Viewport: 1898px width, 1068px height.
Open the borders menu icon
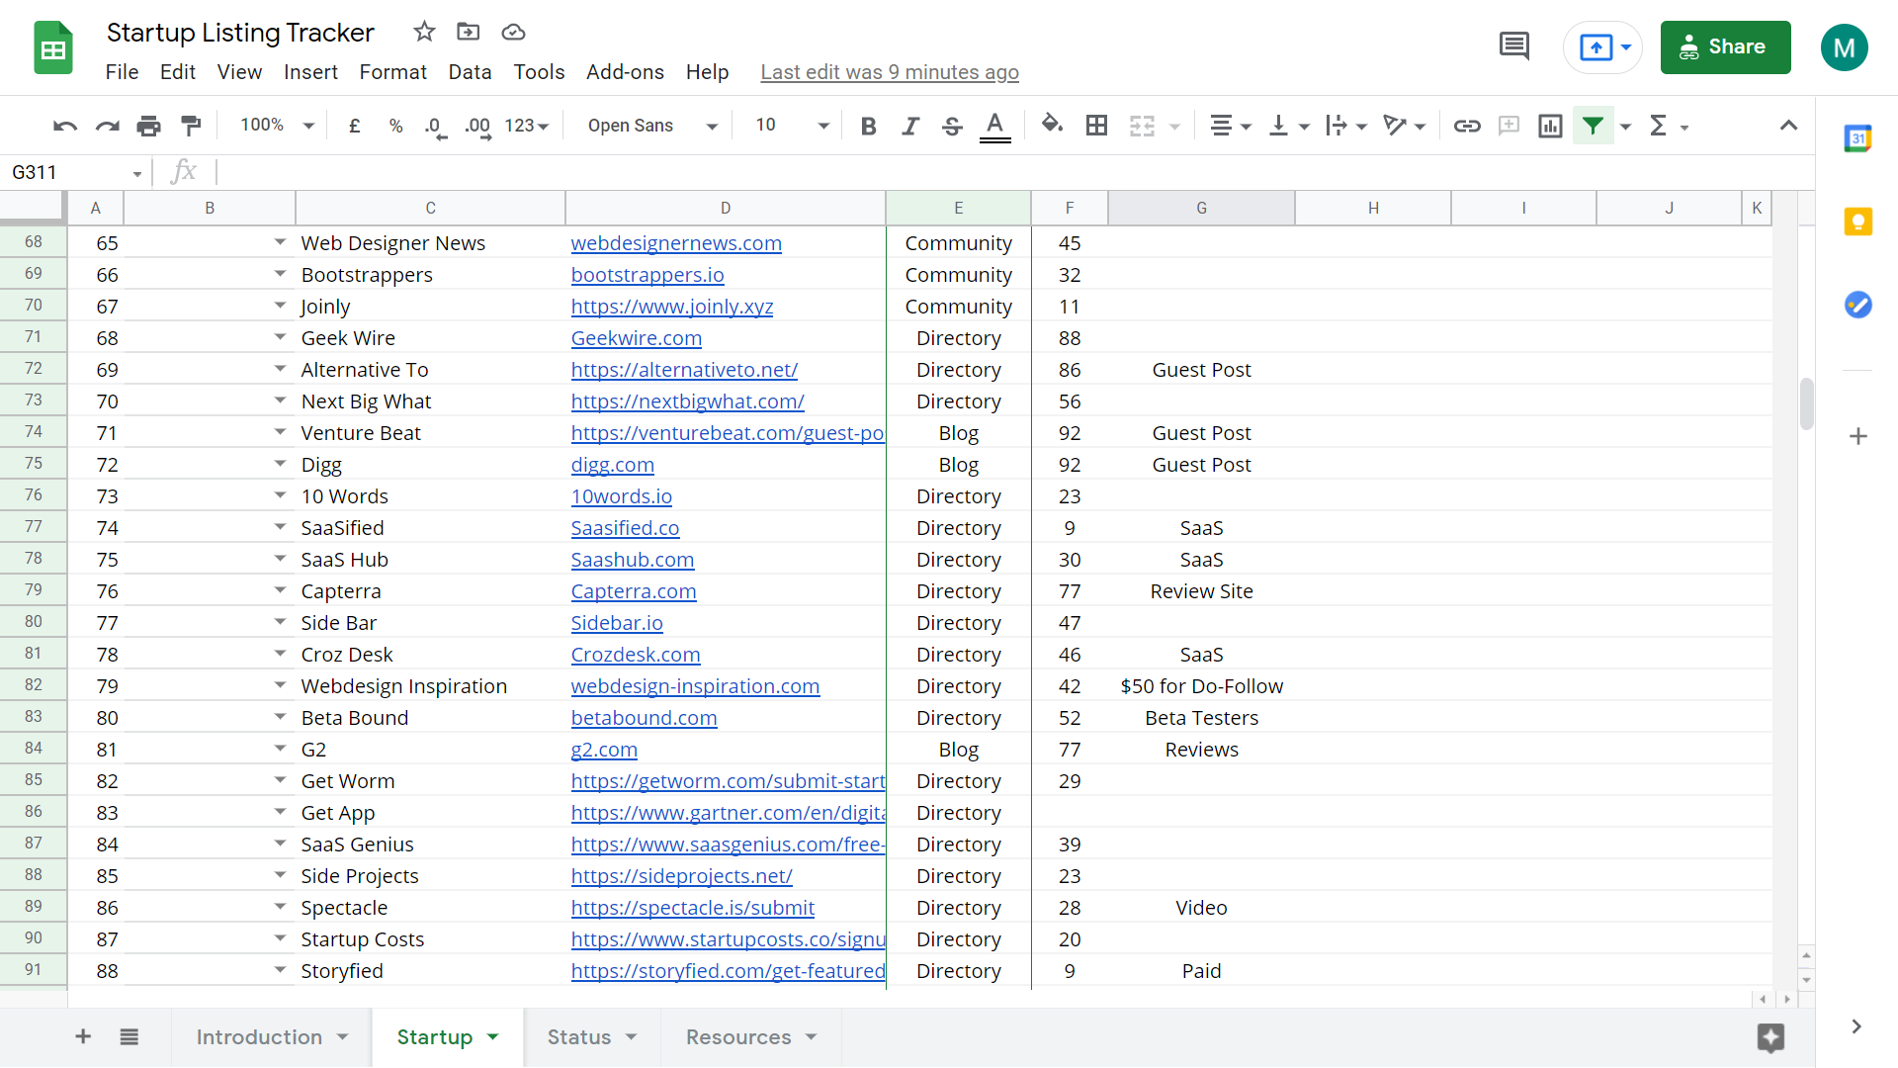point(1096,126)
